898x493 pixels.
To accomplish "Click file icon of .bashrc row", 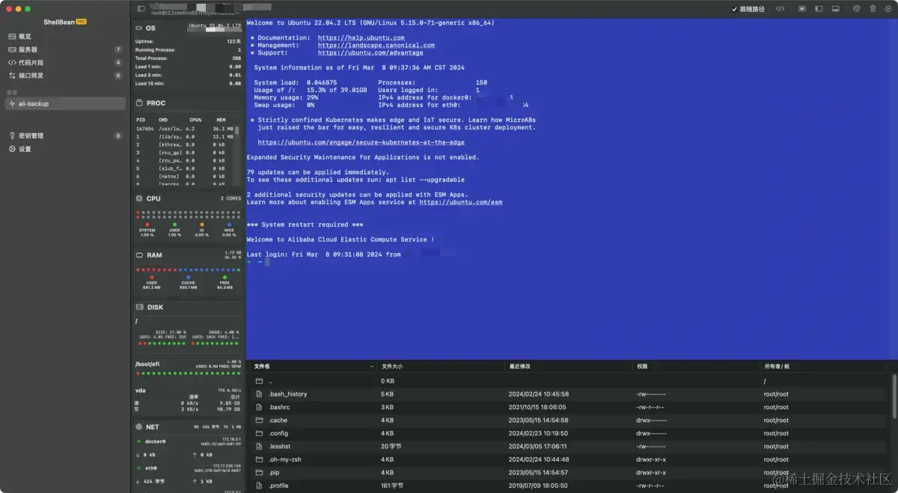I will [260, 407].
